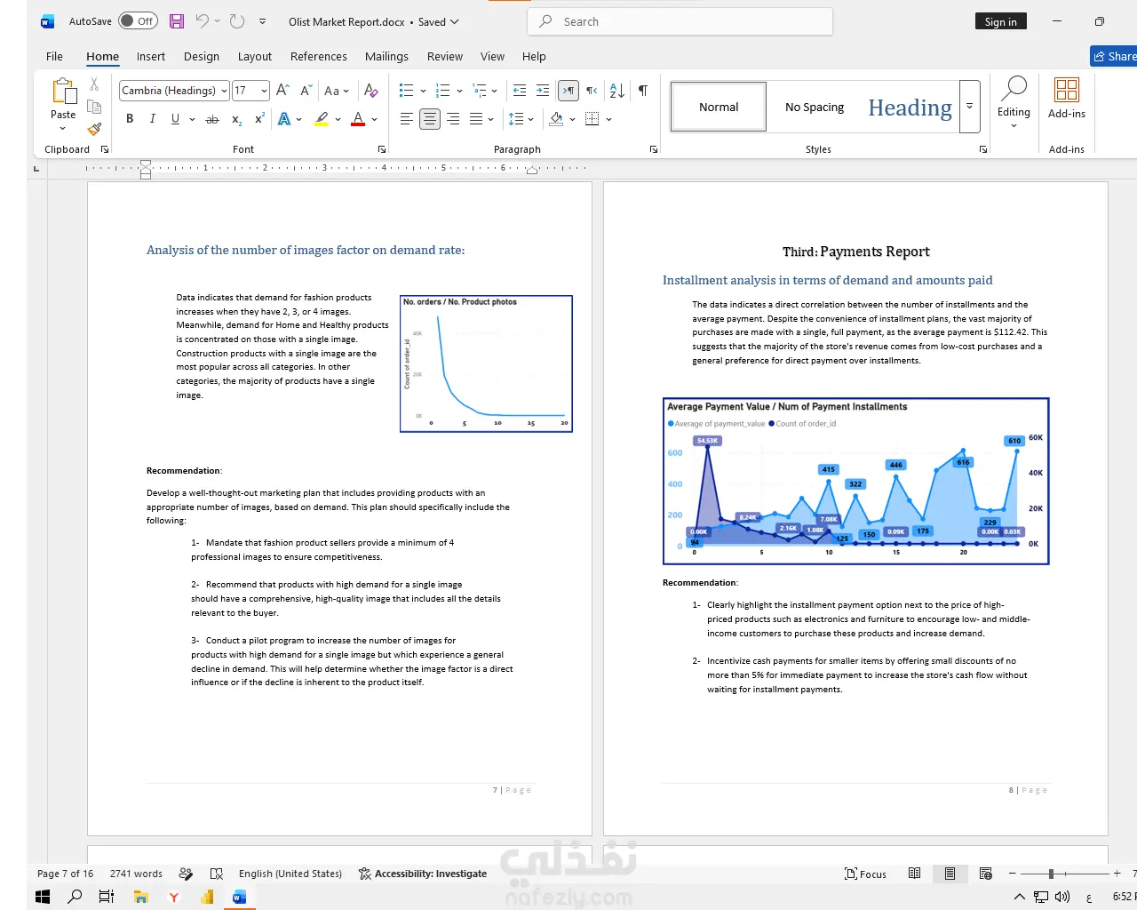Click the Redo icon

[237, 21]
